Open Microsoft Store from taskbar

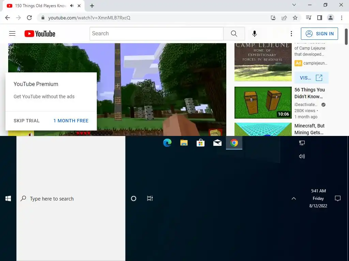[x=200, y=143]
